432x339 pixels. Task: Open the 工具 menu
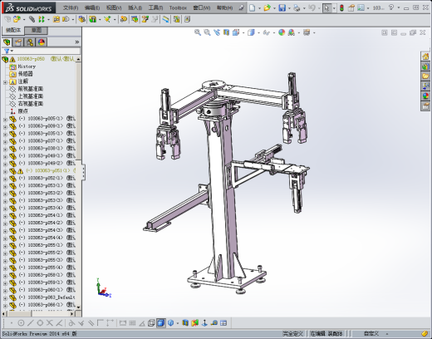tap(155, 7)
